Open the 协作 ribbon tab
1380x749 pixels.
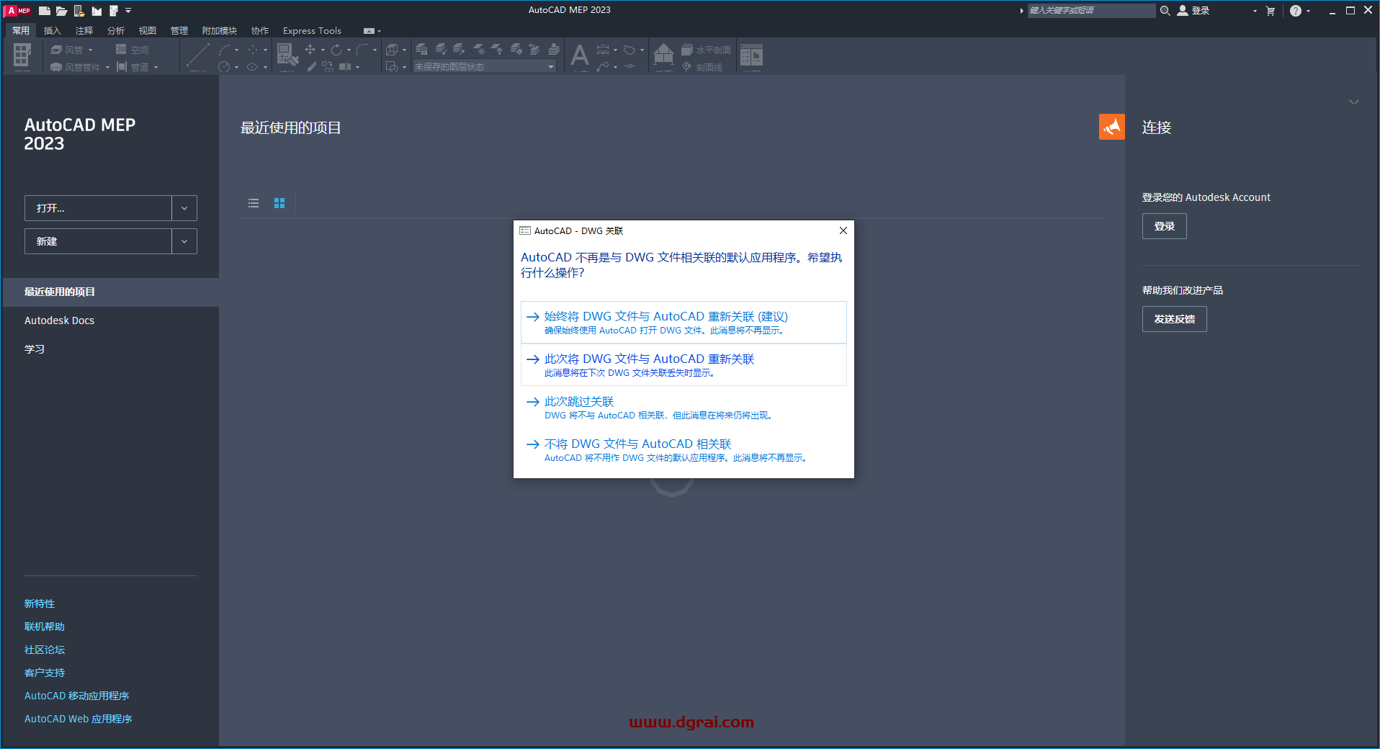(x=260, y=30)
